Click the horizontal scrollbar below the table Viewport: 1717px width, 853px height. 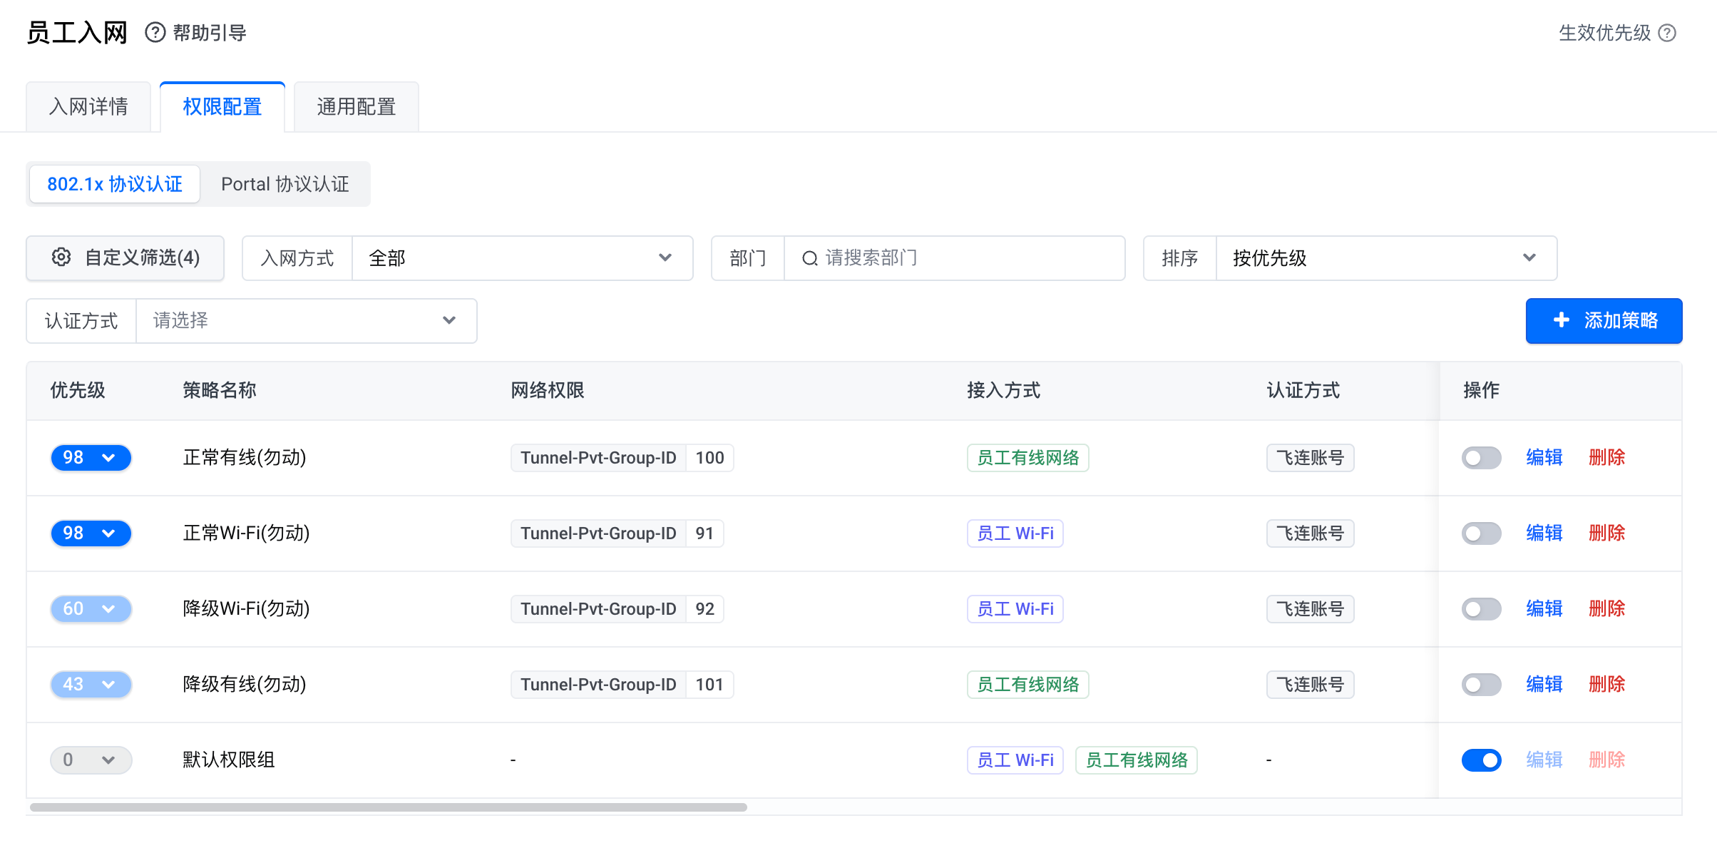point(389,807)
